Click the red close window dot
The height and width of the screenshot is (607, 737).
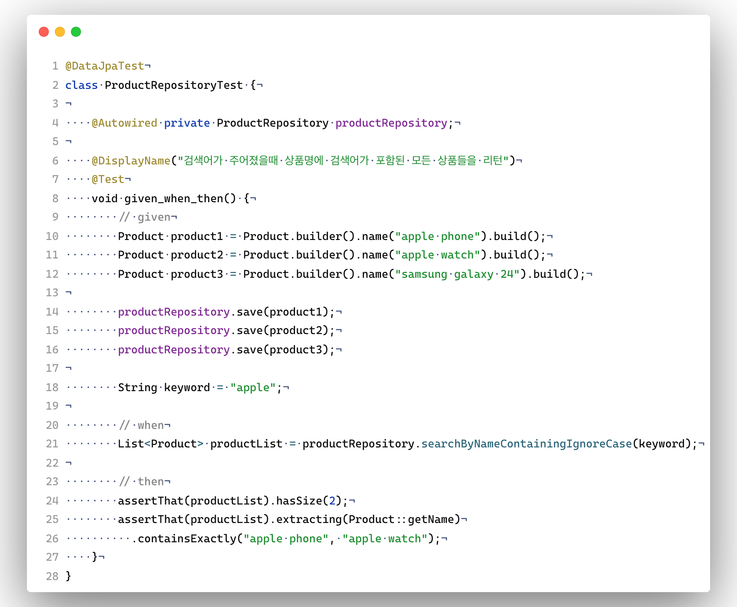(x=44, y=32)
